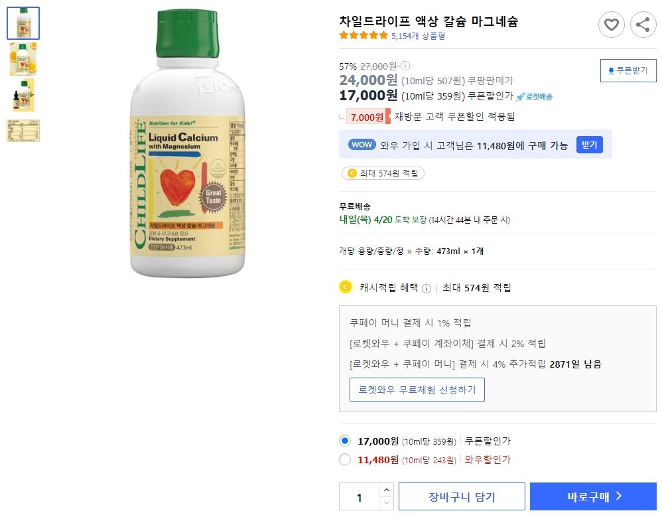Image resolution: width=662 pixels, height=515 pixels.
Task: Purchase immediately via 바로구매 button
Action: click(592, 496)
